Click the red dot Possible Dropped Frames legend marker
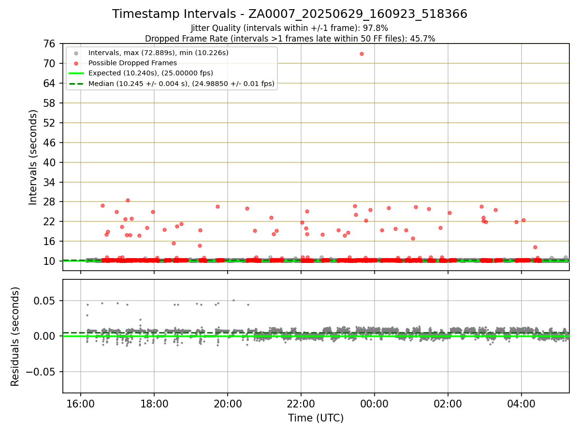Viewport: 580px width, 435px height. (76, 63)
